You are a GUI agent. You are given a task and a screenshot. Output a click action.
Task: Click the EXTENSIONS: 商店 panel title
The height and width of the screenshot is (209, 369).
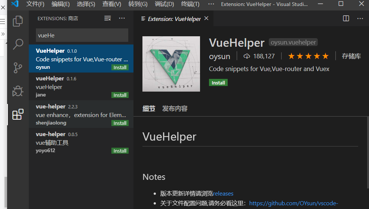point(58,18)
